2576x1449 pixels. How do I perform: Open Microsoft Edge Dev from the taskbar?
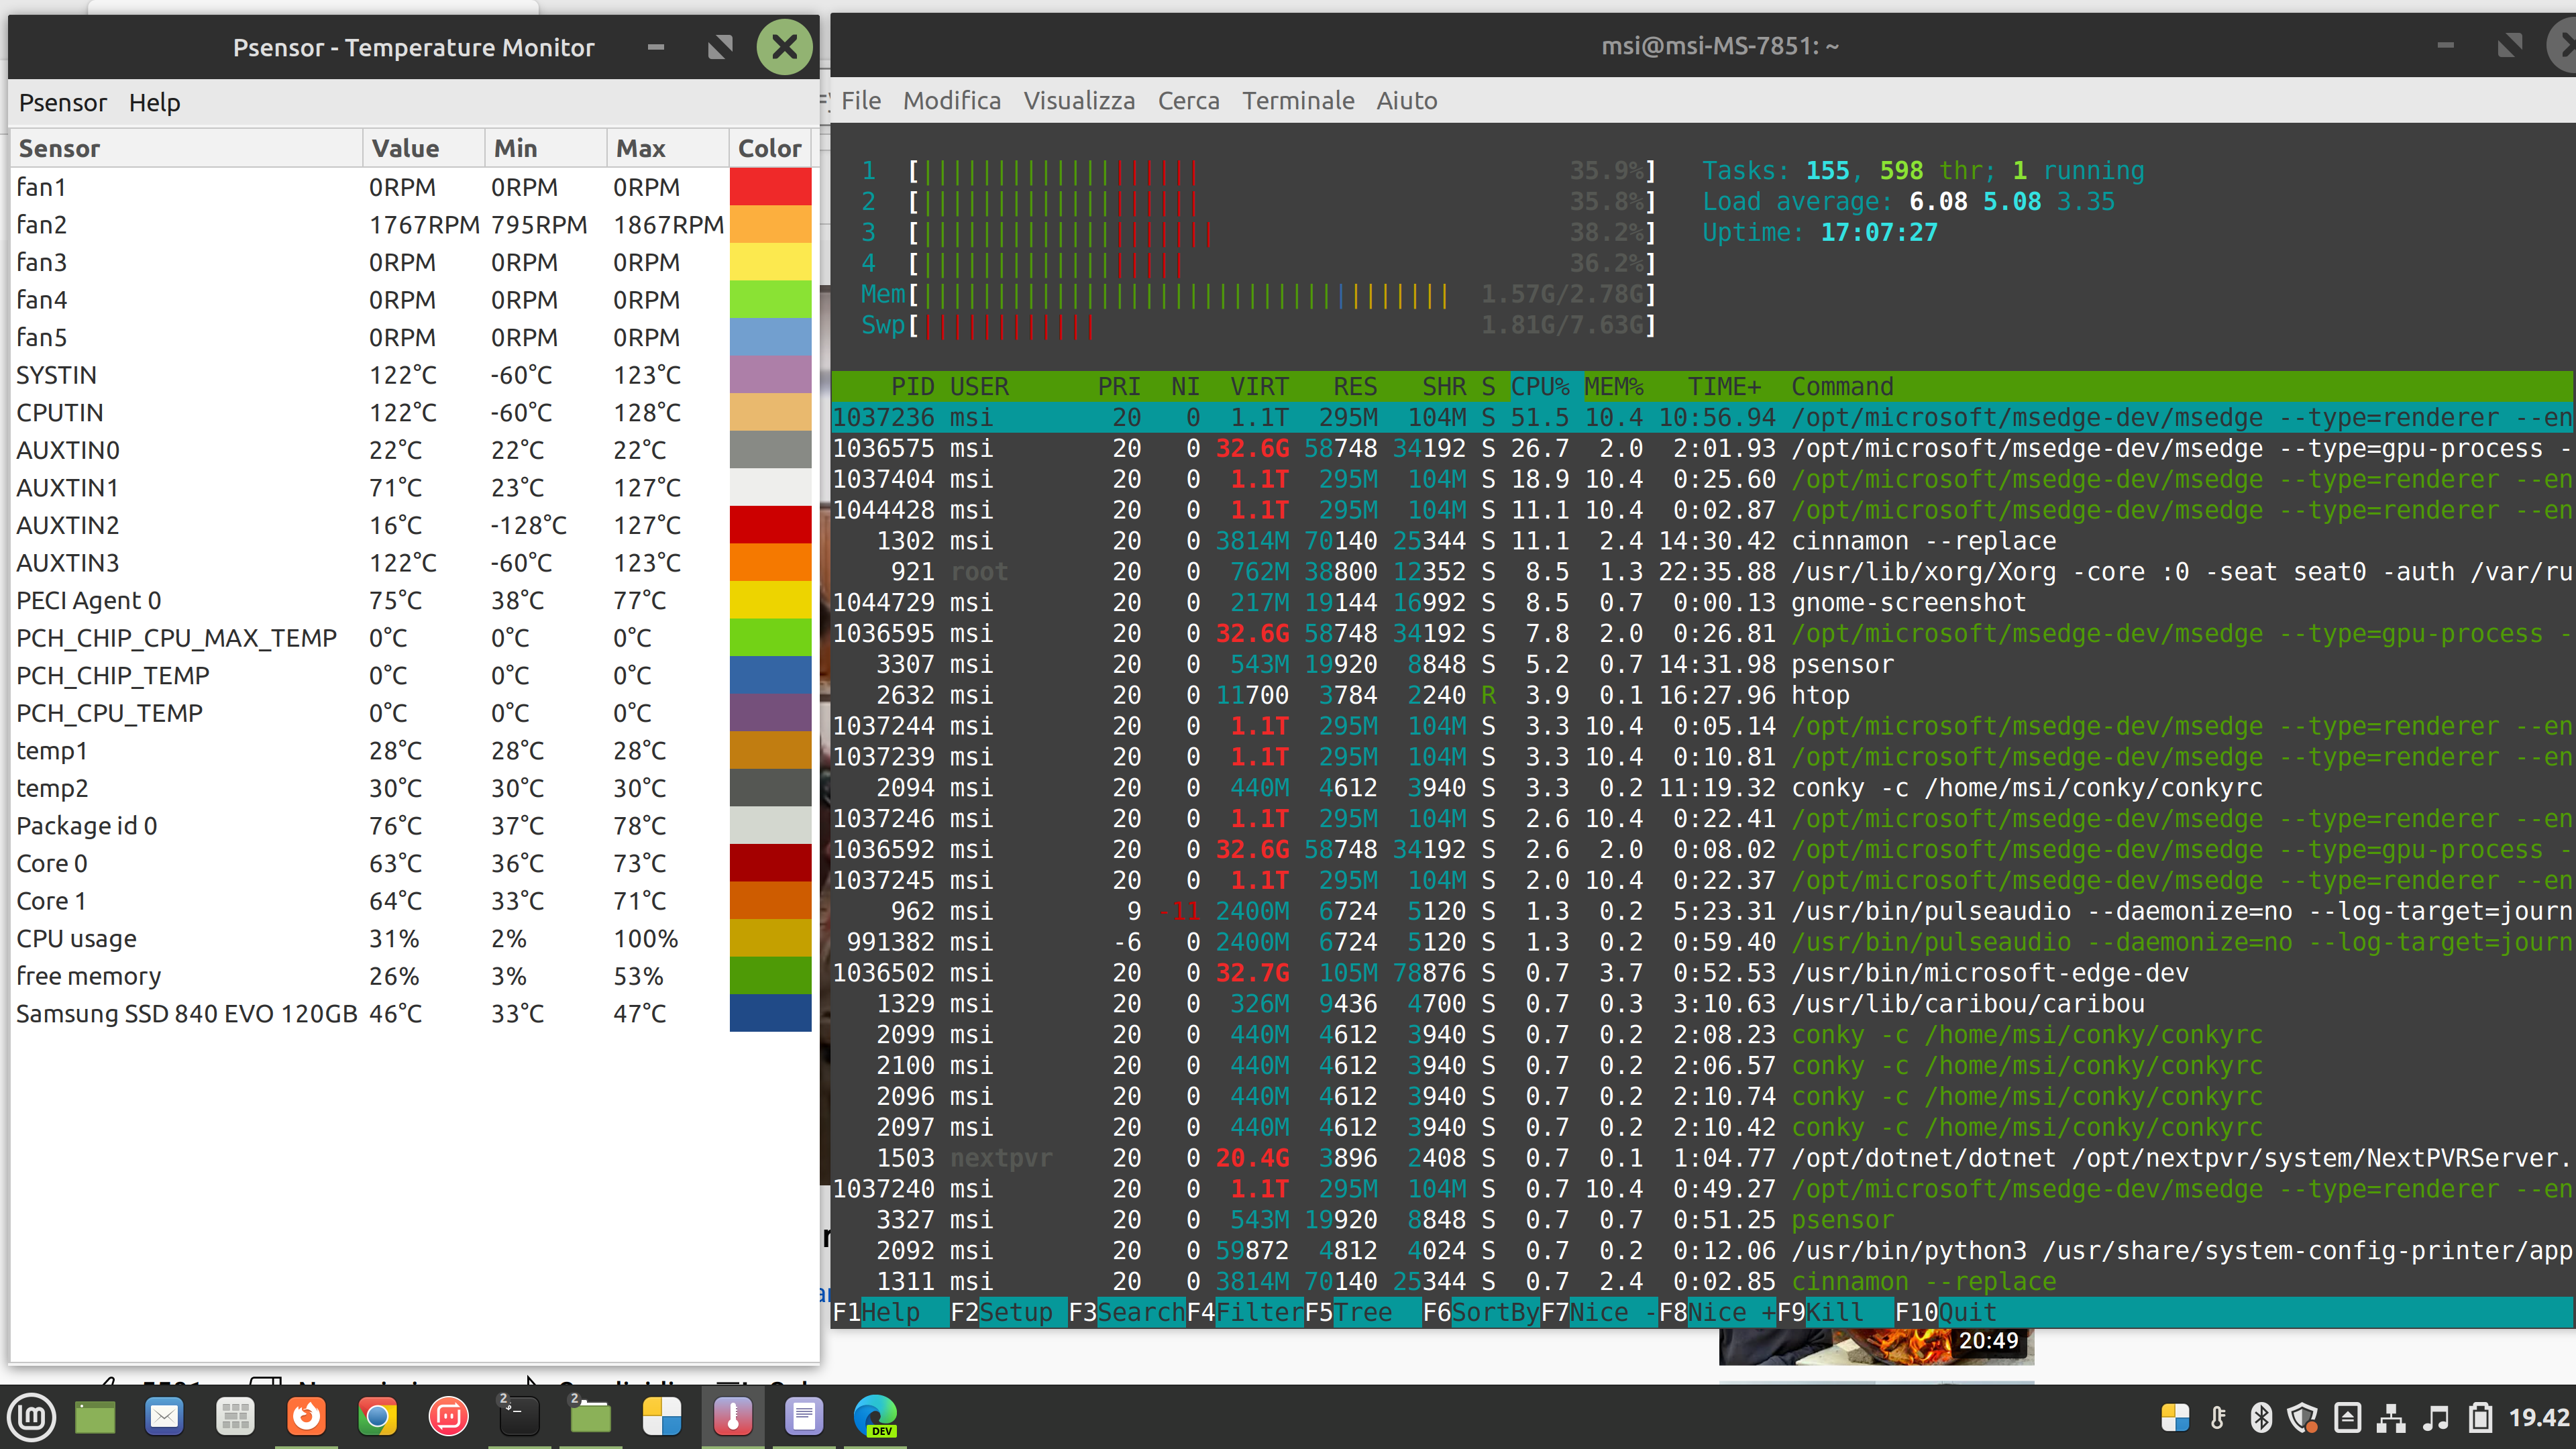point(875,1417)
